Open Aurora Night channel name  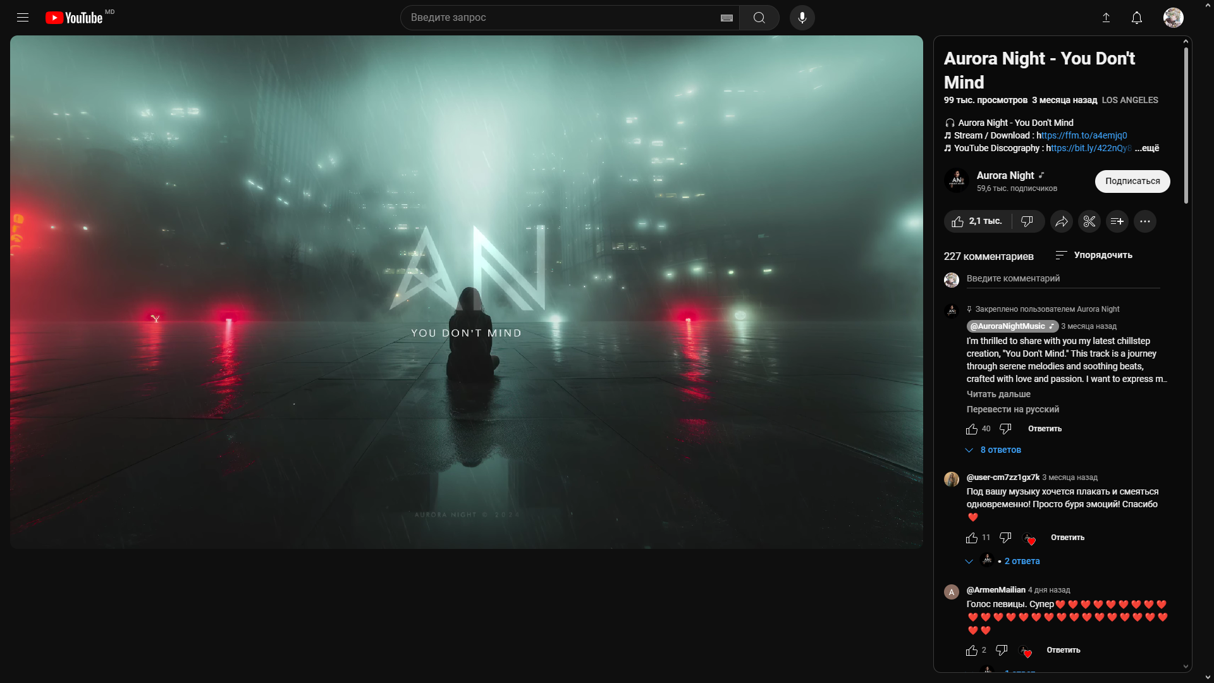coord(1005,176)
